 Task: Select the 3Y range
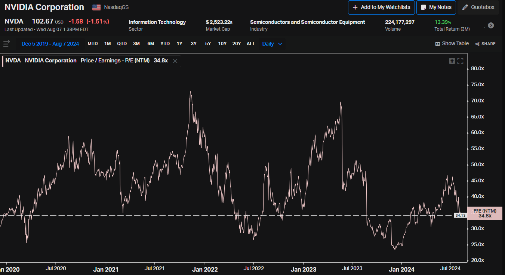click(194, 44)
